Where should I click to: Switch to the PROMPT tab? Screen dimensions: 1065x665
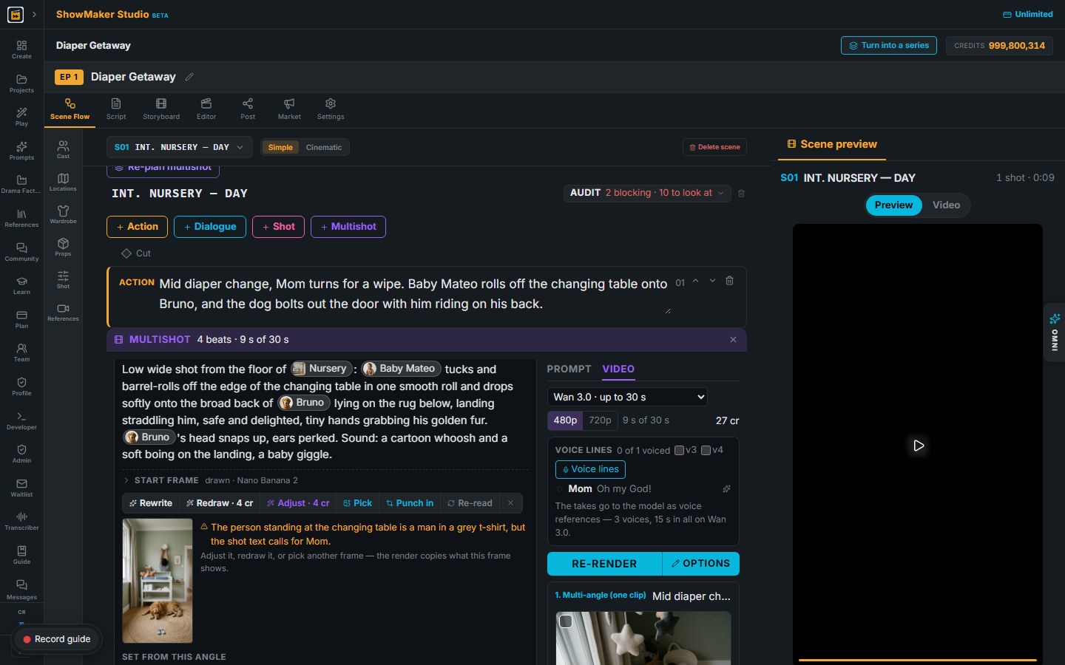(569, 369)
